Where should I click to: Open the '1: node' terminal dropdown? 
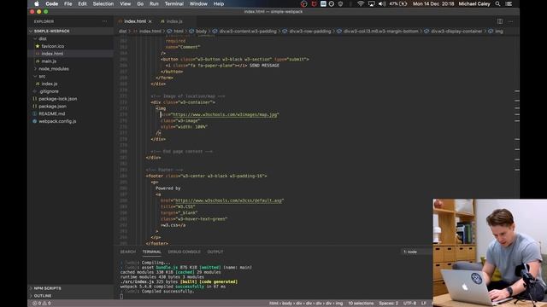(417, 252)
